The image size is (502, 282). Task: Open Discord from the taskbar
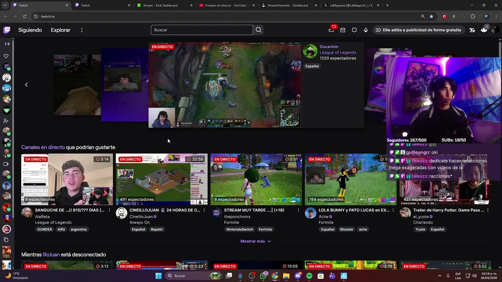tap(298, 276)
